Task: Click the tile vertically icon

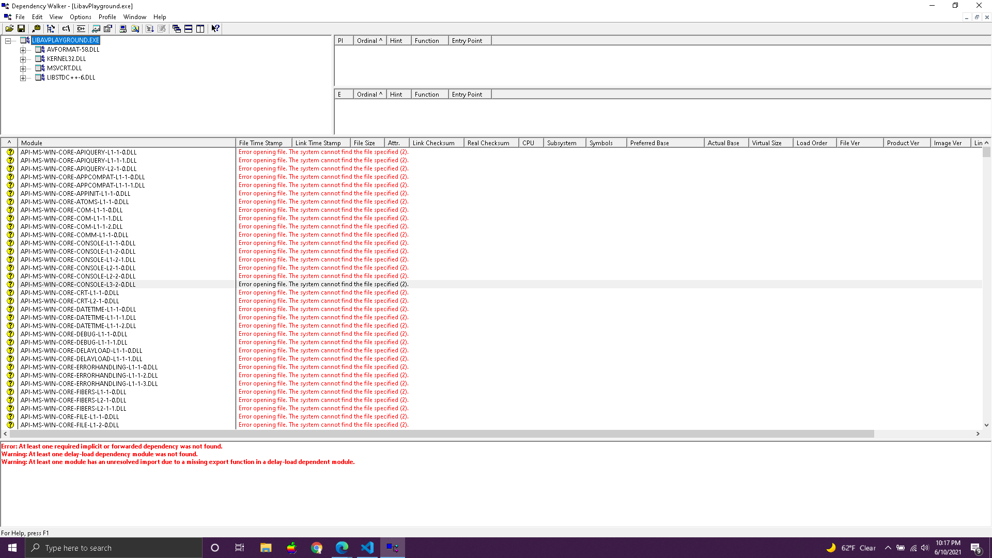Action: click(200, 29)
